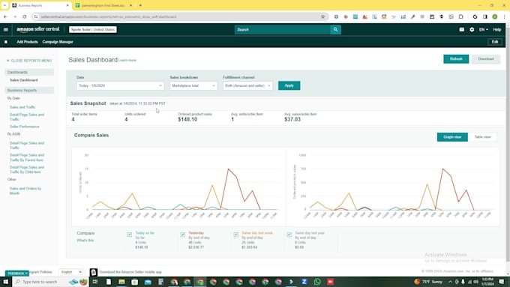The height and width of the screenshot is (287, 510).
Task: Toggle the Same day last week checkbox
Action: point(235,235)
